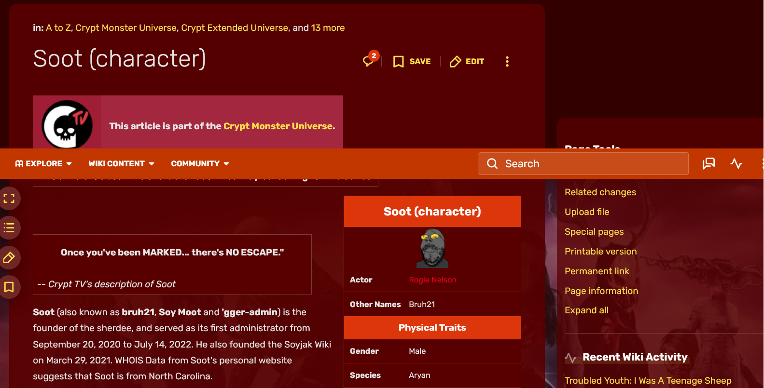Open actor Rogie Nelson's page
This screenshot has height=388, width=764.
[x=432, y=280]
